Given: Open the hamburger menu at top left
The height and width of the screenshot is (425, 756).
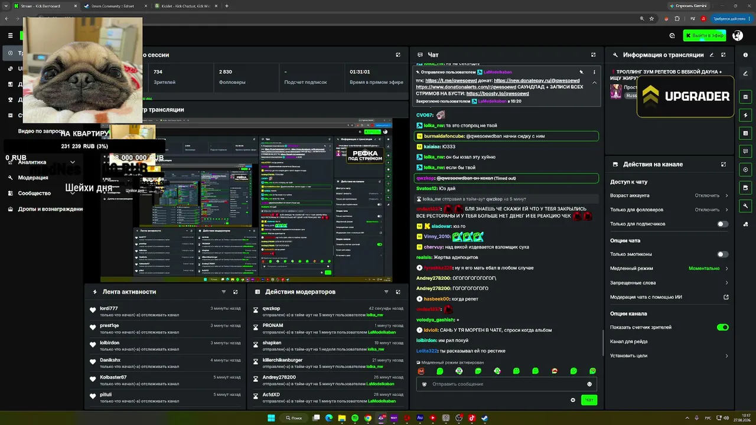Looking at the screenshot, I should pyautogui.click(x=10, y=35).
